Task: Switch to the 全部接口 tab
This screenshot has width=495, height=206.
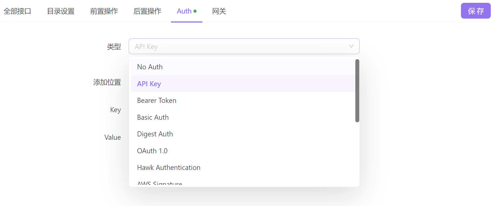Action: [17, 11]
